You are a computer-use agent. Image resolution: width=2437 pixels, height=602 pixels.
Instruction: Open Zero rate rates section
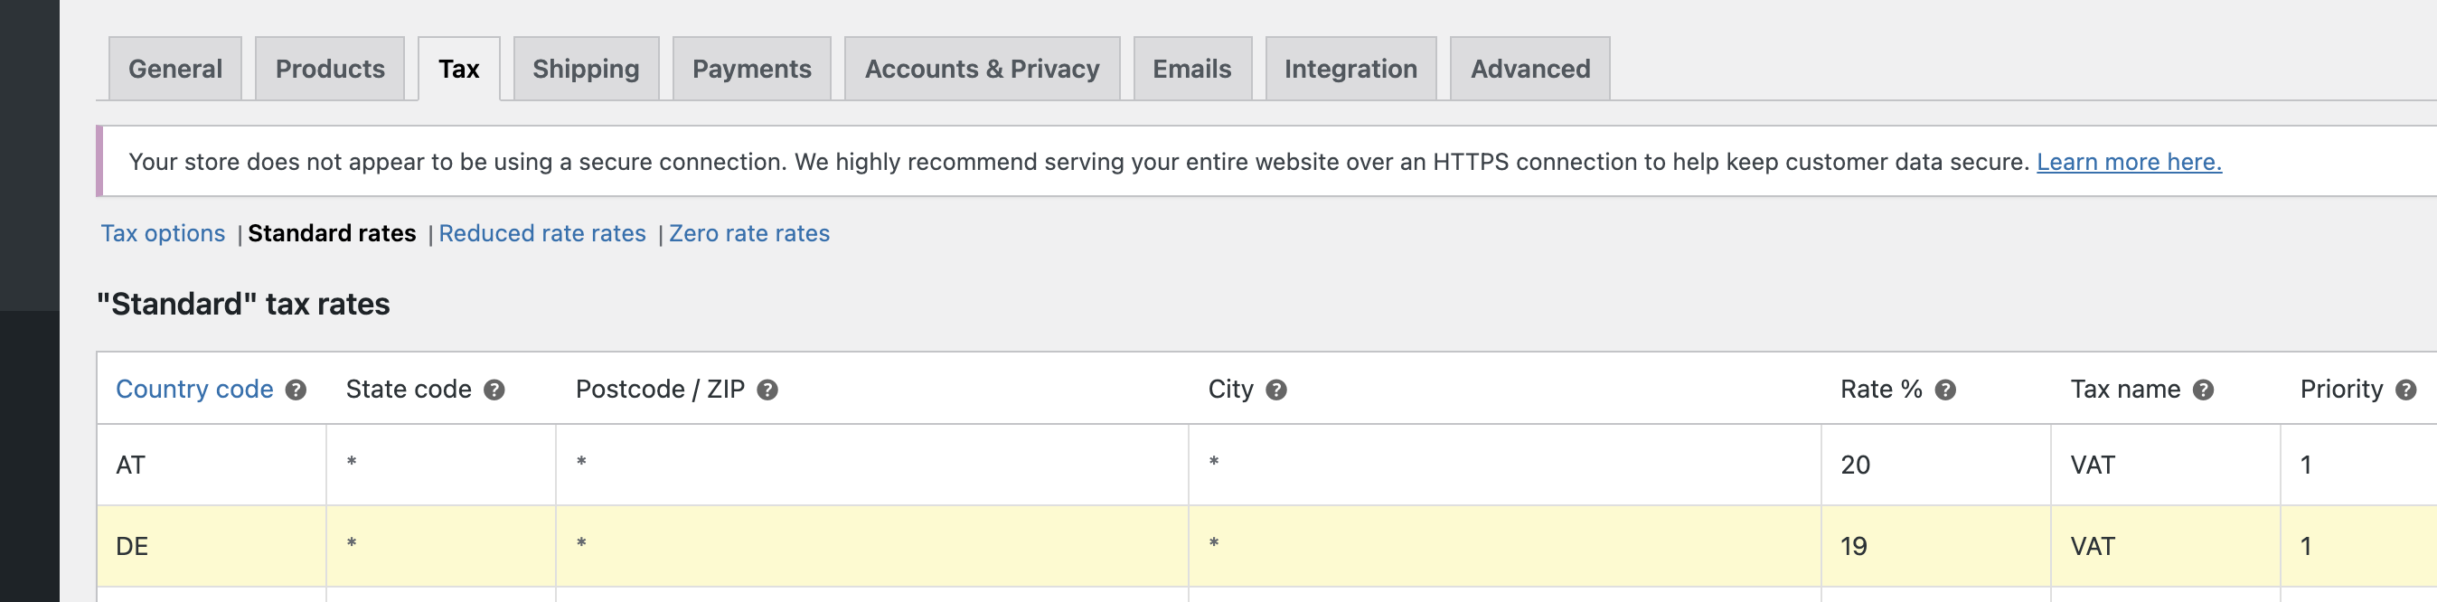tap(749, 234)
